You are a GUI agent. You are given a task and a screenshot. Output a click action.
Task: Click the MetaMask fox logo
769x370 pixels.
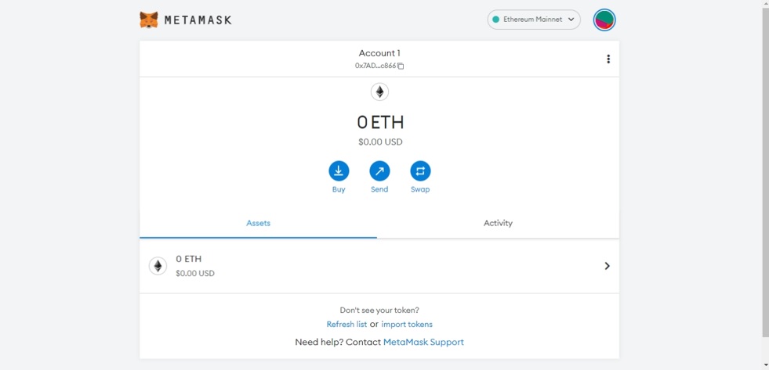(149, 20)
